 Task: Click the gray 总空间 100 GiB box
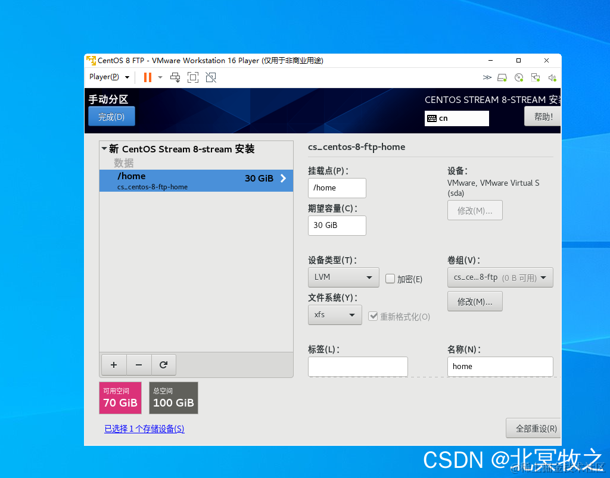pos(173,398)
